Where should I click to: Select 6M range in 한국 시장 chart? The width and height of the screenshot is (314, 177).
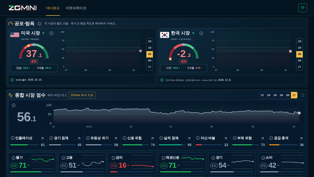coord(299,61)
